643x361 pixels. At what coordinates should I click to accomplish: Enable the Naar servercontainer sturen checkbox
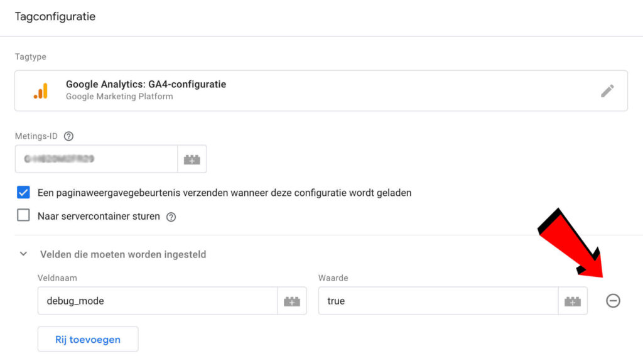point(24,216)
